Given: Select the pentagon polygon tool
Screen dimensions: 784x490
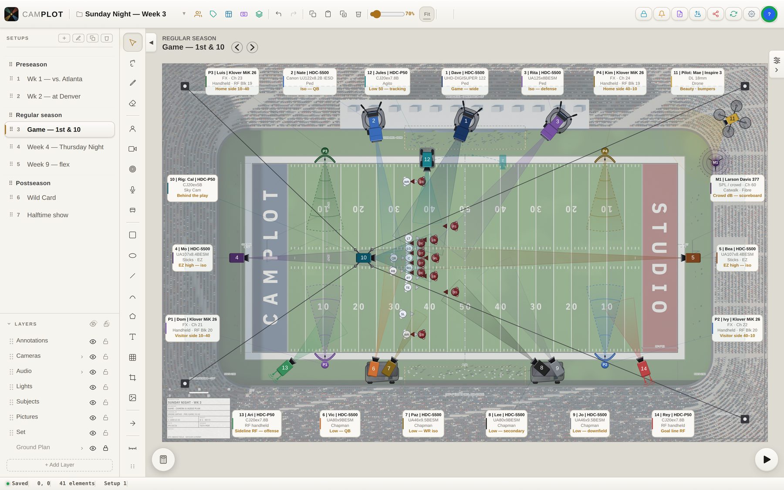Looking at the screenshot, I should pyautogui.click(x=133, y=316).
